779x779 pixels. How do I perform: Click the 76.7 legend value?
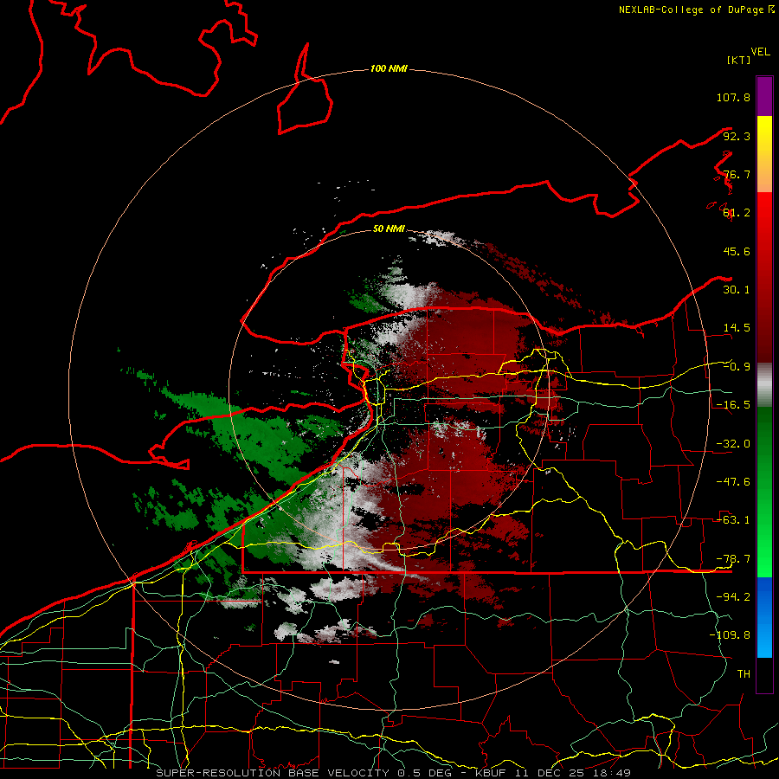[737, 174]
